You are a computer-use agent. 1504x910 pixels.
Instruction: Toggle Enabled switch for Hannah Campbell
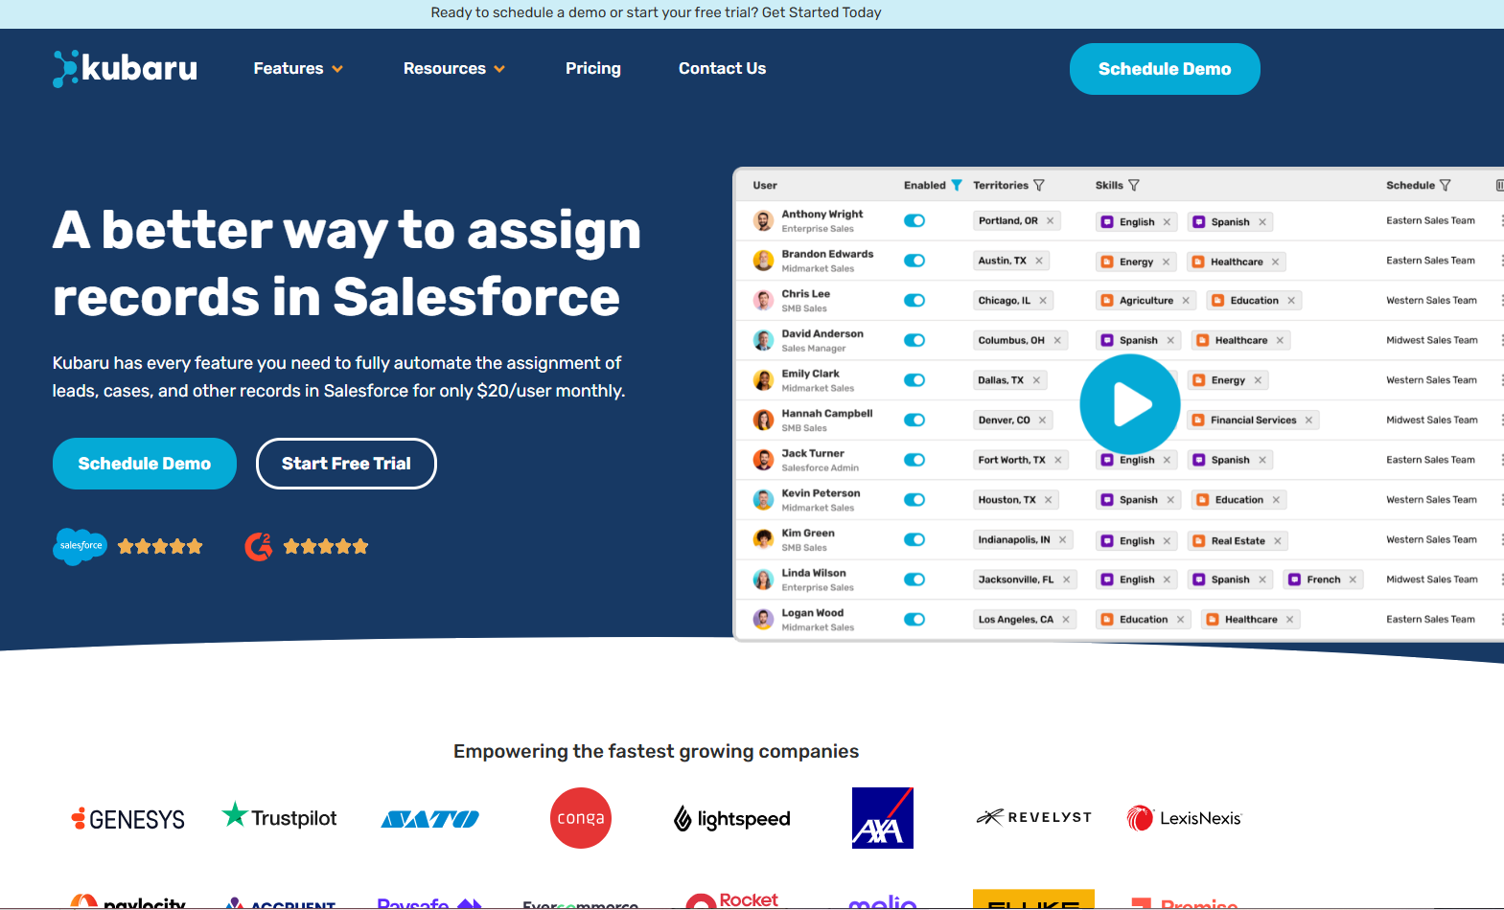click(x=914, y=421)
